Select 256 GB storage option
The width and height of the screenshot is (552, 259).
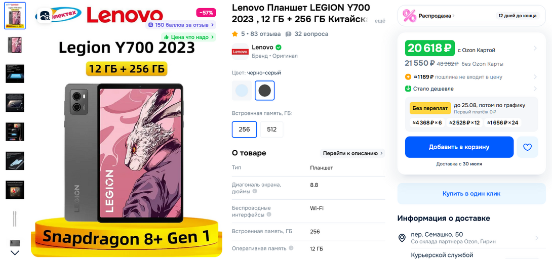tap(244, 129)
